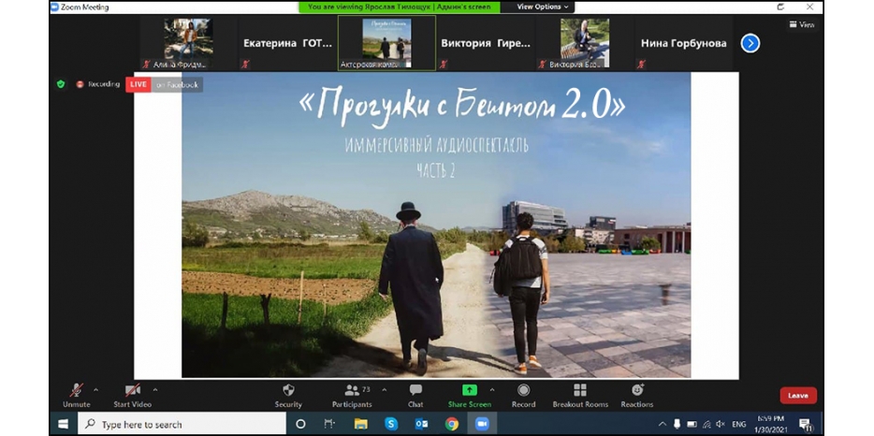874x436 pixels.
Task: Open the Chat panel
Action: 415,396
